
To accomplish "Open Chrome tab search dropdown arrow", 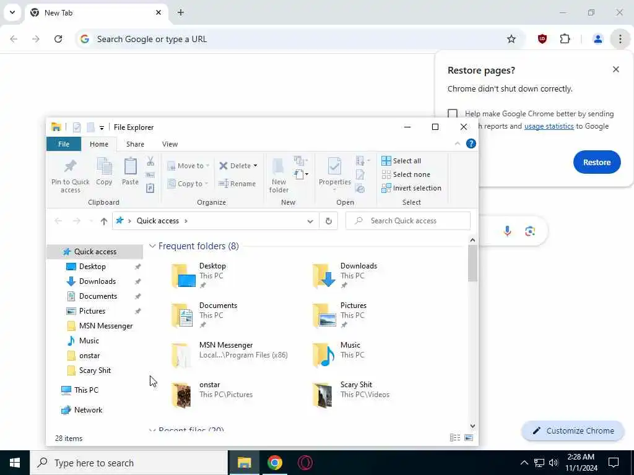I will click(12, 12).
